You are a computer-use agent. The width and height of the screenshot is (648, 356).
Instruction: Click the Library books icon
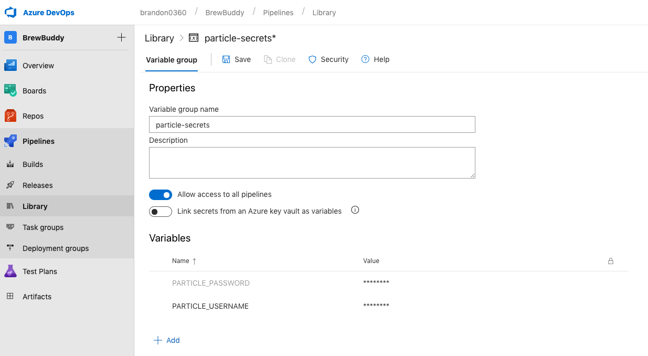click(10, 206)
